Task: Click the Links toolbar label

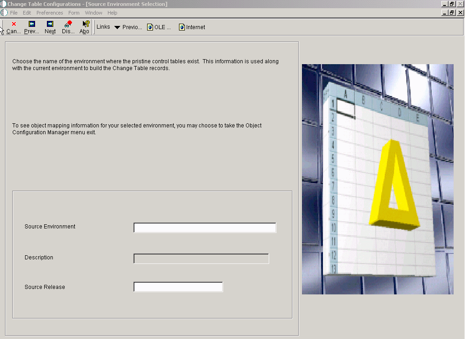Action: pos(103,27)
